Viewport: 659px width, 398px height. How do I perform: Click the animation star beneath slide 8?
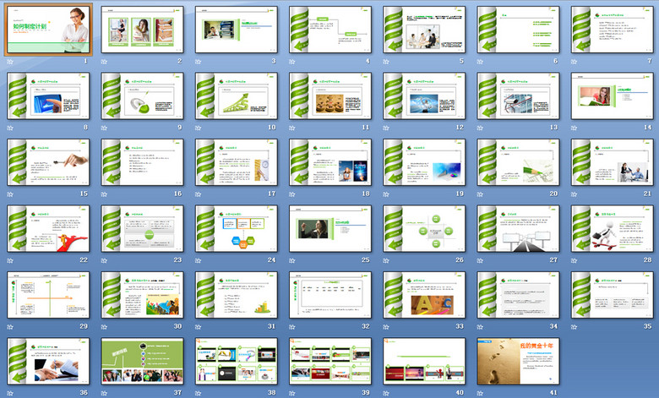point(10,128)
